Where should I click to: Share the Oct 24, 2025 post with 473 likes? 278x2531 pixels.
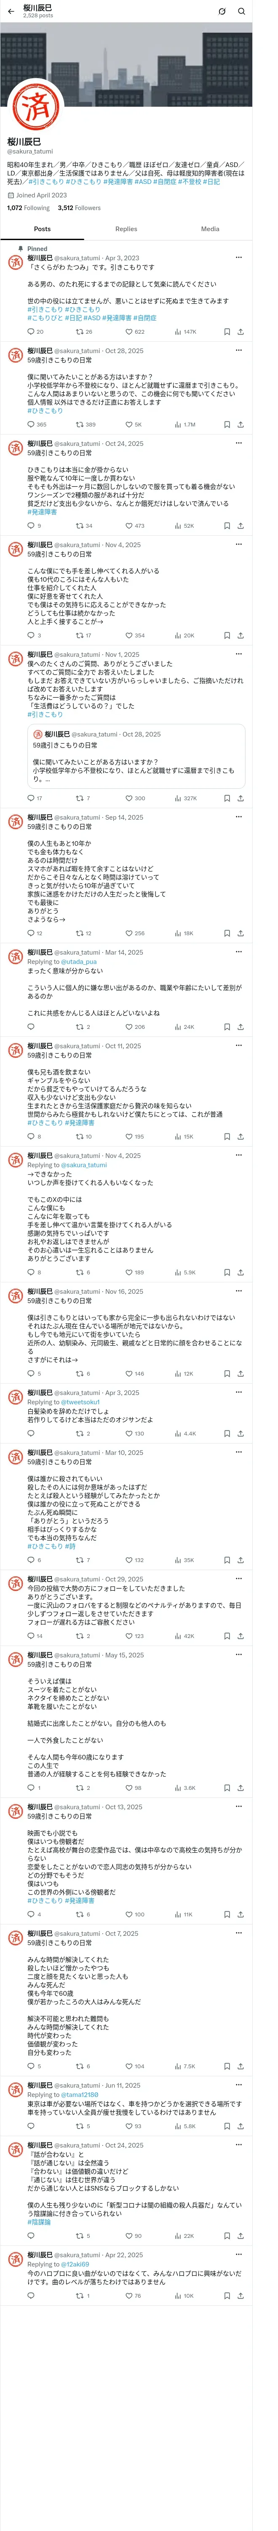(x=241, y=526)
